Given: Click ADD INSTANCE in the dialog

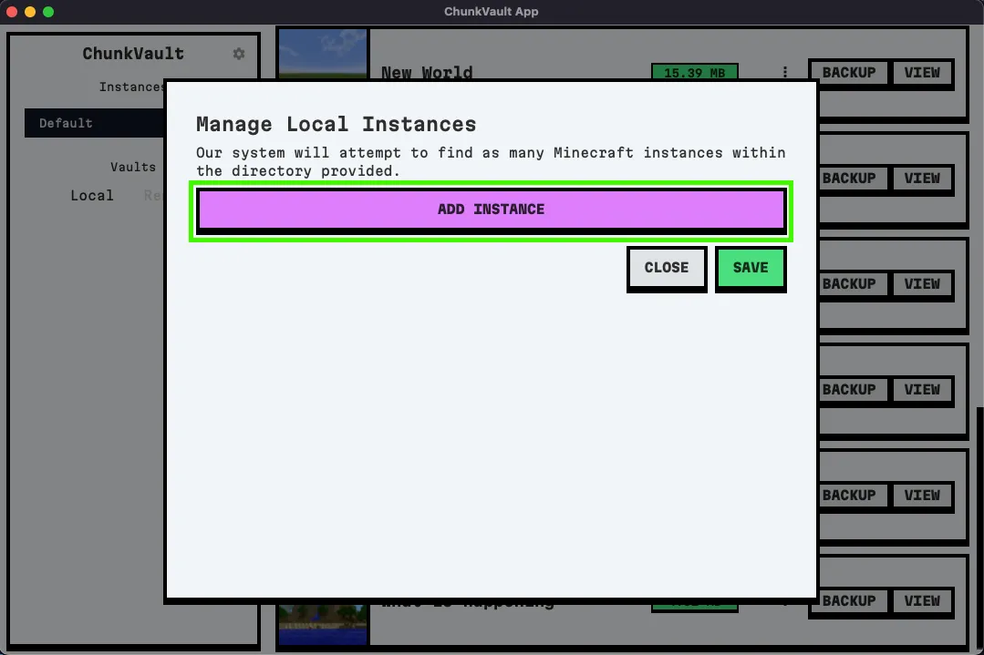Looking at the screenshot, I should coord(491,209).
